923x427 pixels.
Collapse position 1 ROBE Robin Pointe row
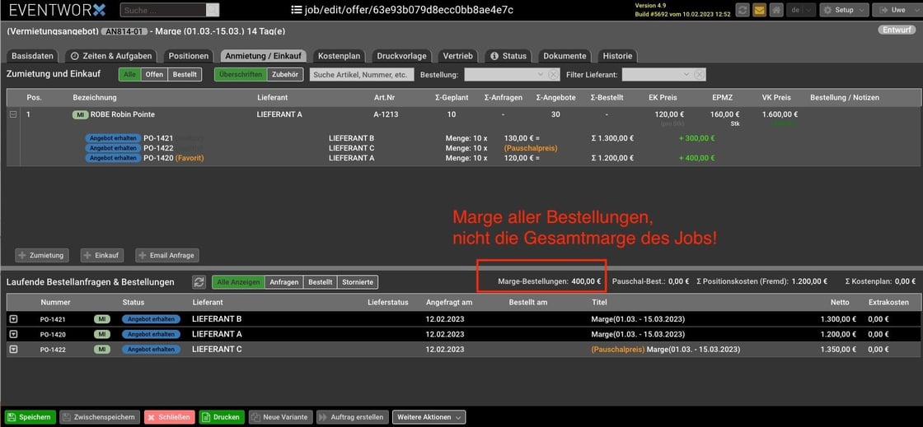click(x=13, y=114)
